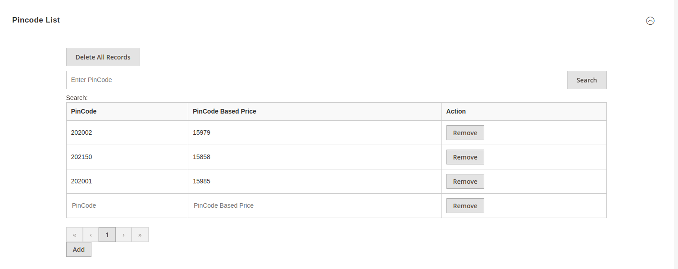Collapse the Pincode List section
The height and width of the screenshot is (269, 678).
(650, 21)
